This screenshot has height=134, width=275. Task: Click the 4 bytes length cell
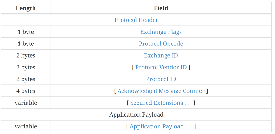[x=26, y=91]
